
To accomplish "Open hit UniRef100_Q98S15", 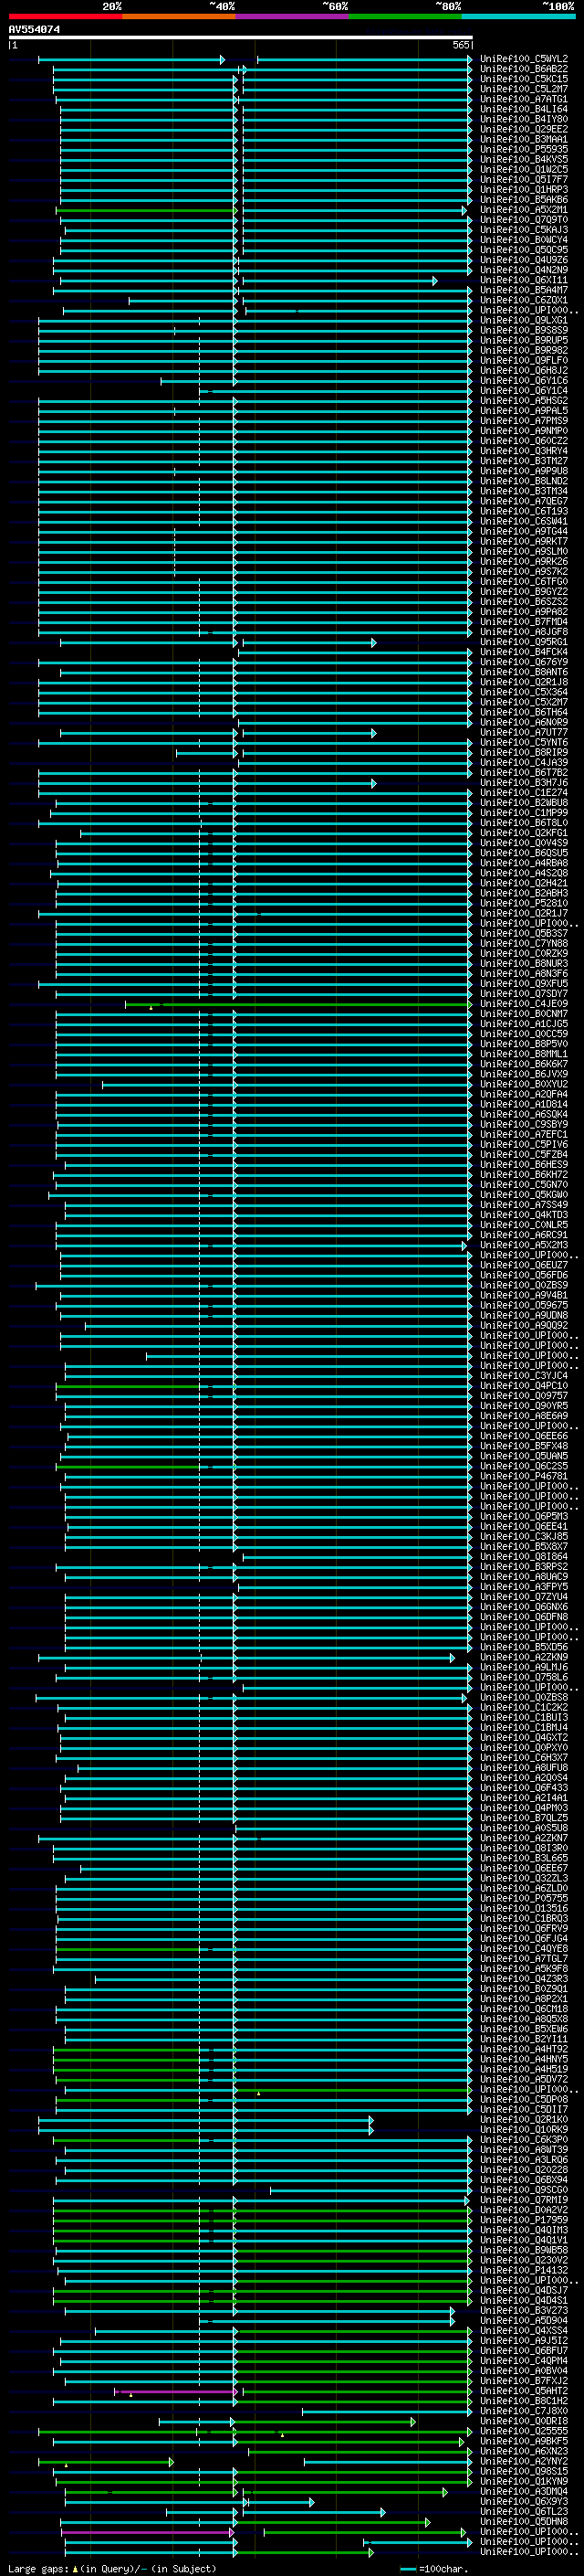I will tap(524, 2471).
